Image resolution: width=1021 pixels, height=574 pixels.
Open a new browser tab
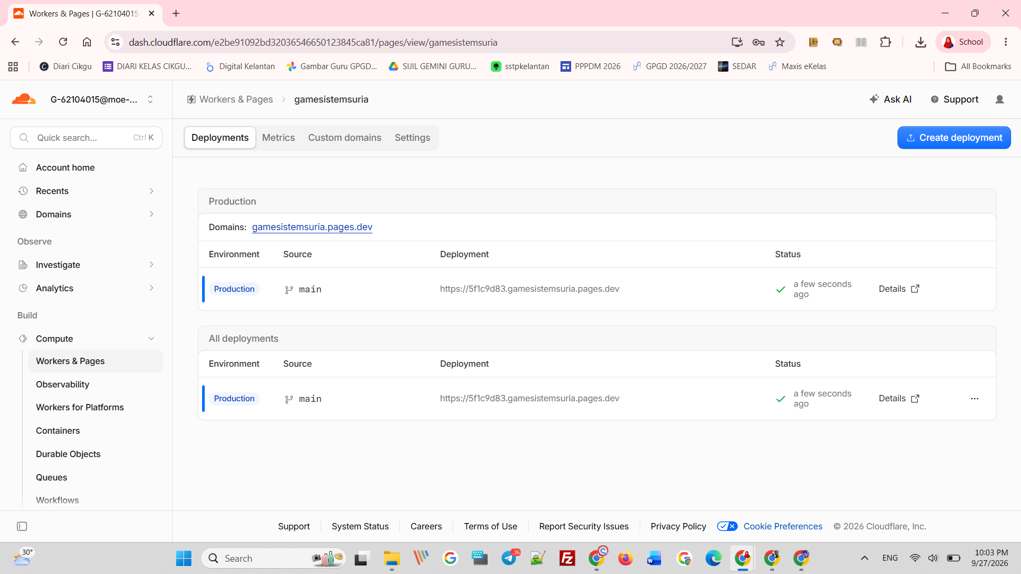(176, 13)
